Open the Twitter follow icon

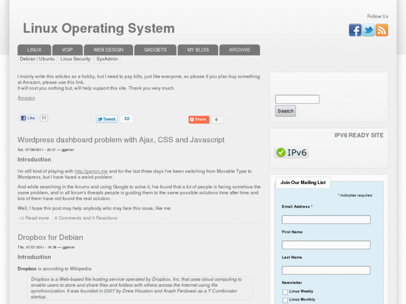(368, 30)
